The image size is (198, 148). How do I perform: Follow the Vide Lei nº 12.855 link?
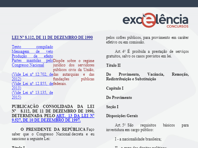[32, 86]
